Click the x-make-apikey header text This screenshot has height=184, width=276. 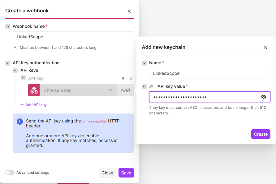[x=94, y=121]
